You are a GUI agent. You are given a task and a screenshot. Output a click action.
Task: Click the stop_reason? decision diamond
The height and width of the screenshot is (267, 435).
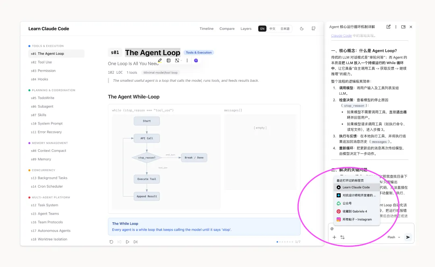click(x=147, y=158)
